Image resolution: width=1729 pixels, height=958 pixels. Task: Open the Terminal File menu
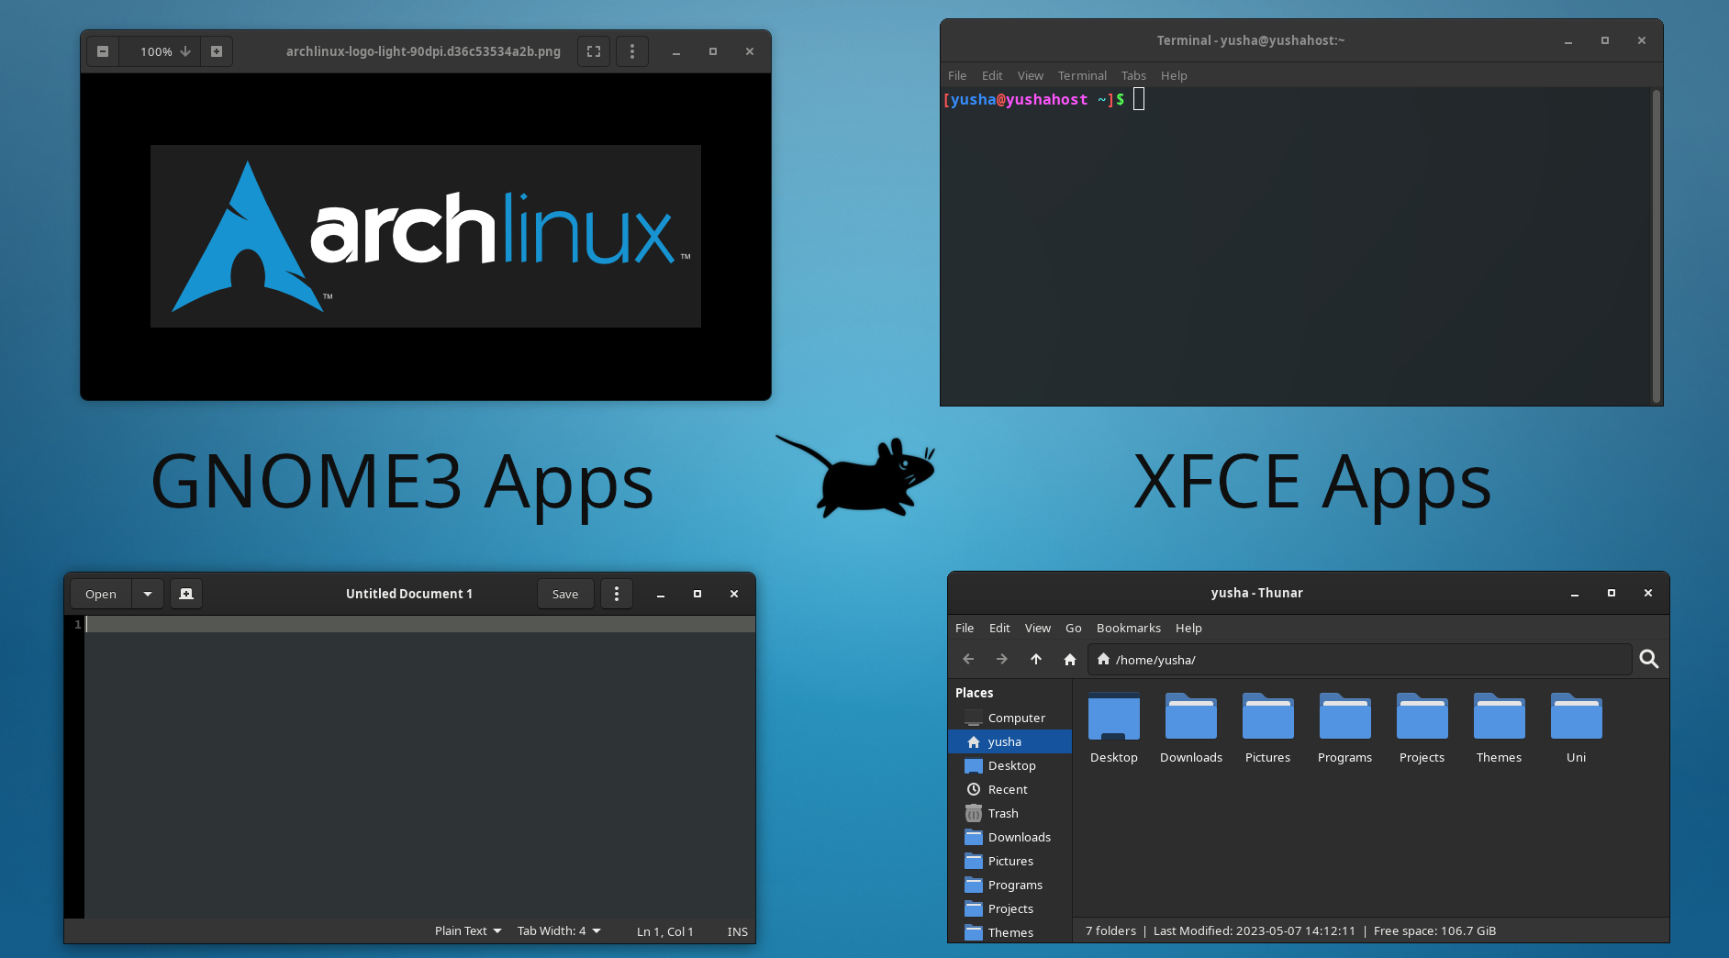[957, 75]
